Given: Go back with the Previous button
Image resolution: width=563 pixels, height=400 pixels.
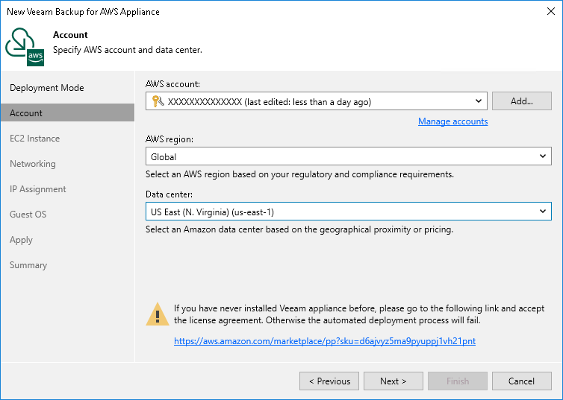Looking at the screenshot, I should pos(329,381).
